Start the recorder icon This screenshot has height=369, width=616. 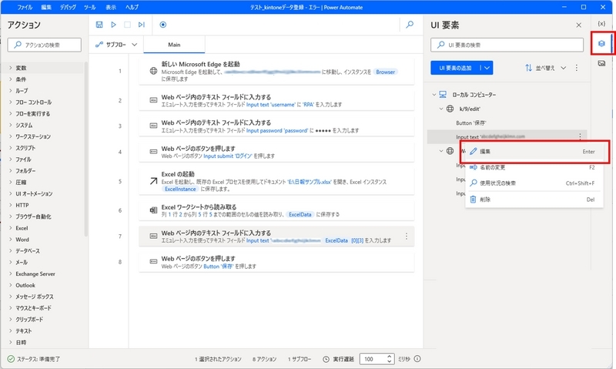pos(163,25)
